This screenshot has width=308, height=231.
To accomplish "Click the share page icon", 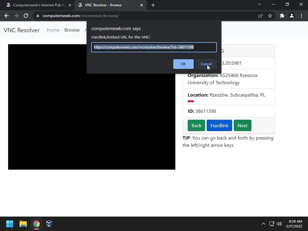I will [260, 16].
